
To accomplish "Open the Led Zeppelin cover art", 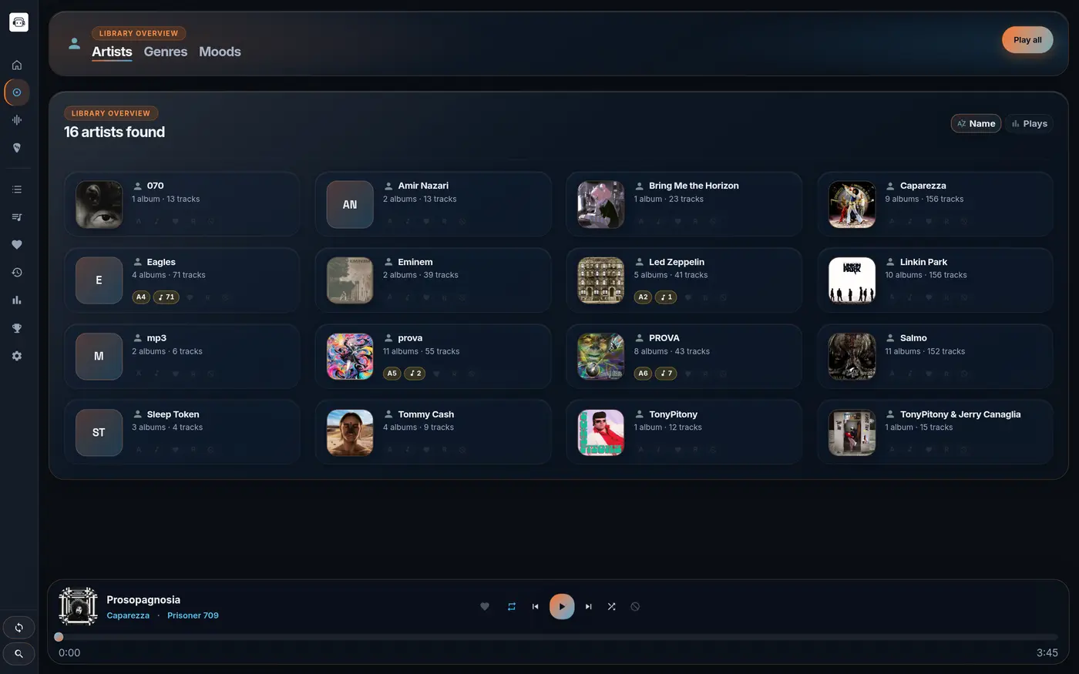I will pyautogui.click(x=601, y=280).
